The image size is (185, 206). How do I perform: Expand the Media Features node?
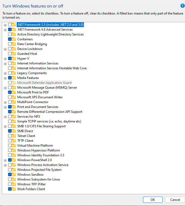tap(5, 78)
